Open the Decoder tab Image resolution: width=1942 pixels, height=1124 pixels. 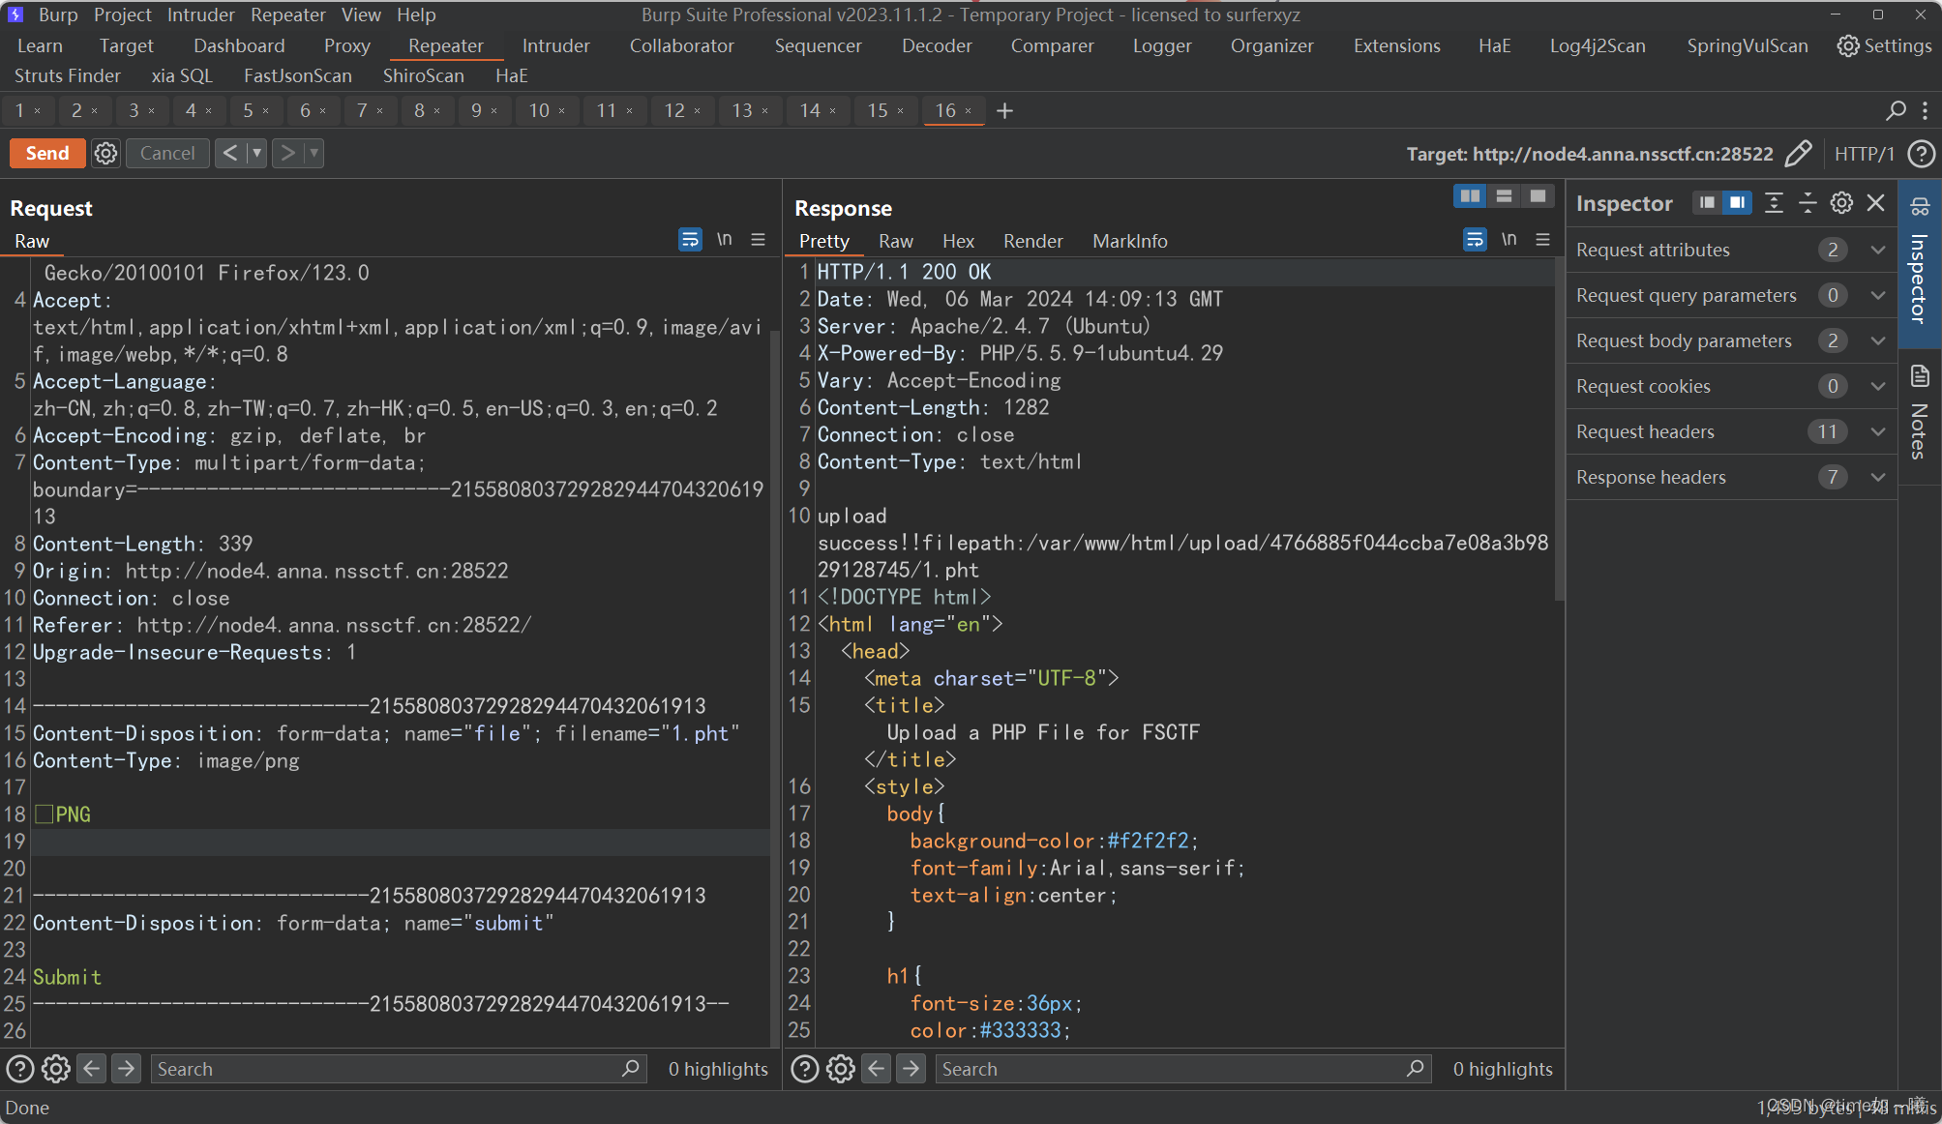(937, 45)
